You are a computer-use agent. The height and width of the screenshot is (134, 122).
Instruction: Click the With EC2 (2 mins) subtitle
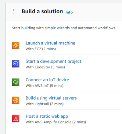(x=41, y=49)
